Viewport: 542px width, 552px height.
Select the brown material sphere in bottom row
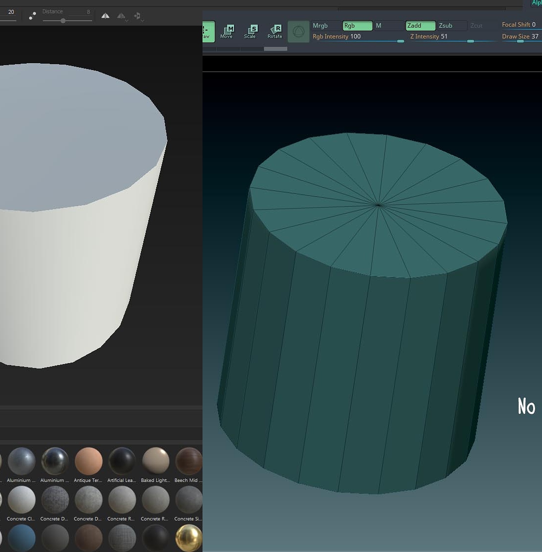89,538
